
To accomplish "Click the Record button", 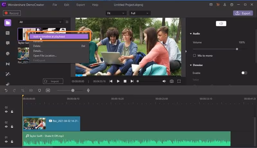I will point(12,13).
